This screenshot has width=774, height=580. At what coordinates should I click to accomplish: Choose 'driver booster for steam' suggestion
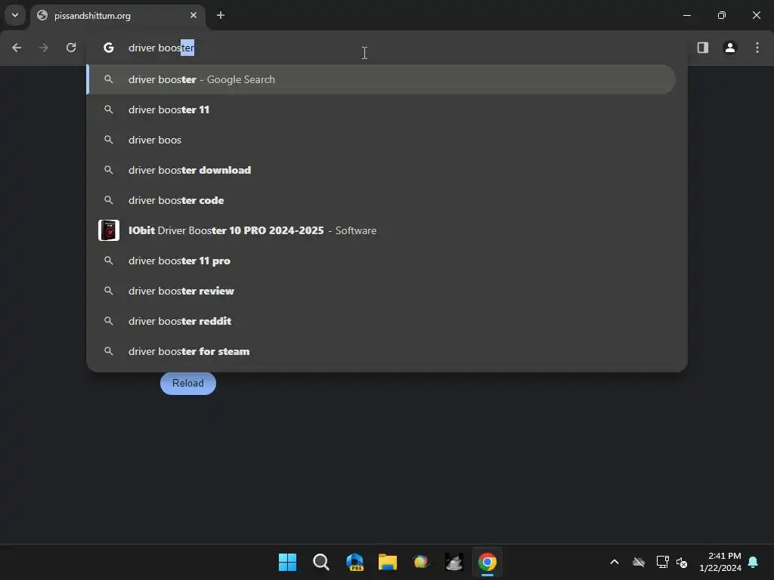381,351
